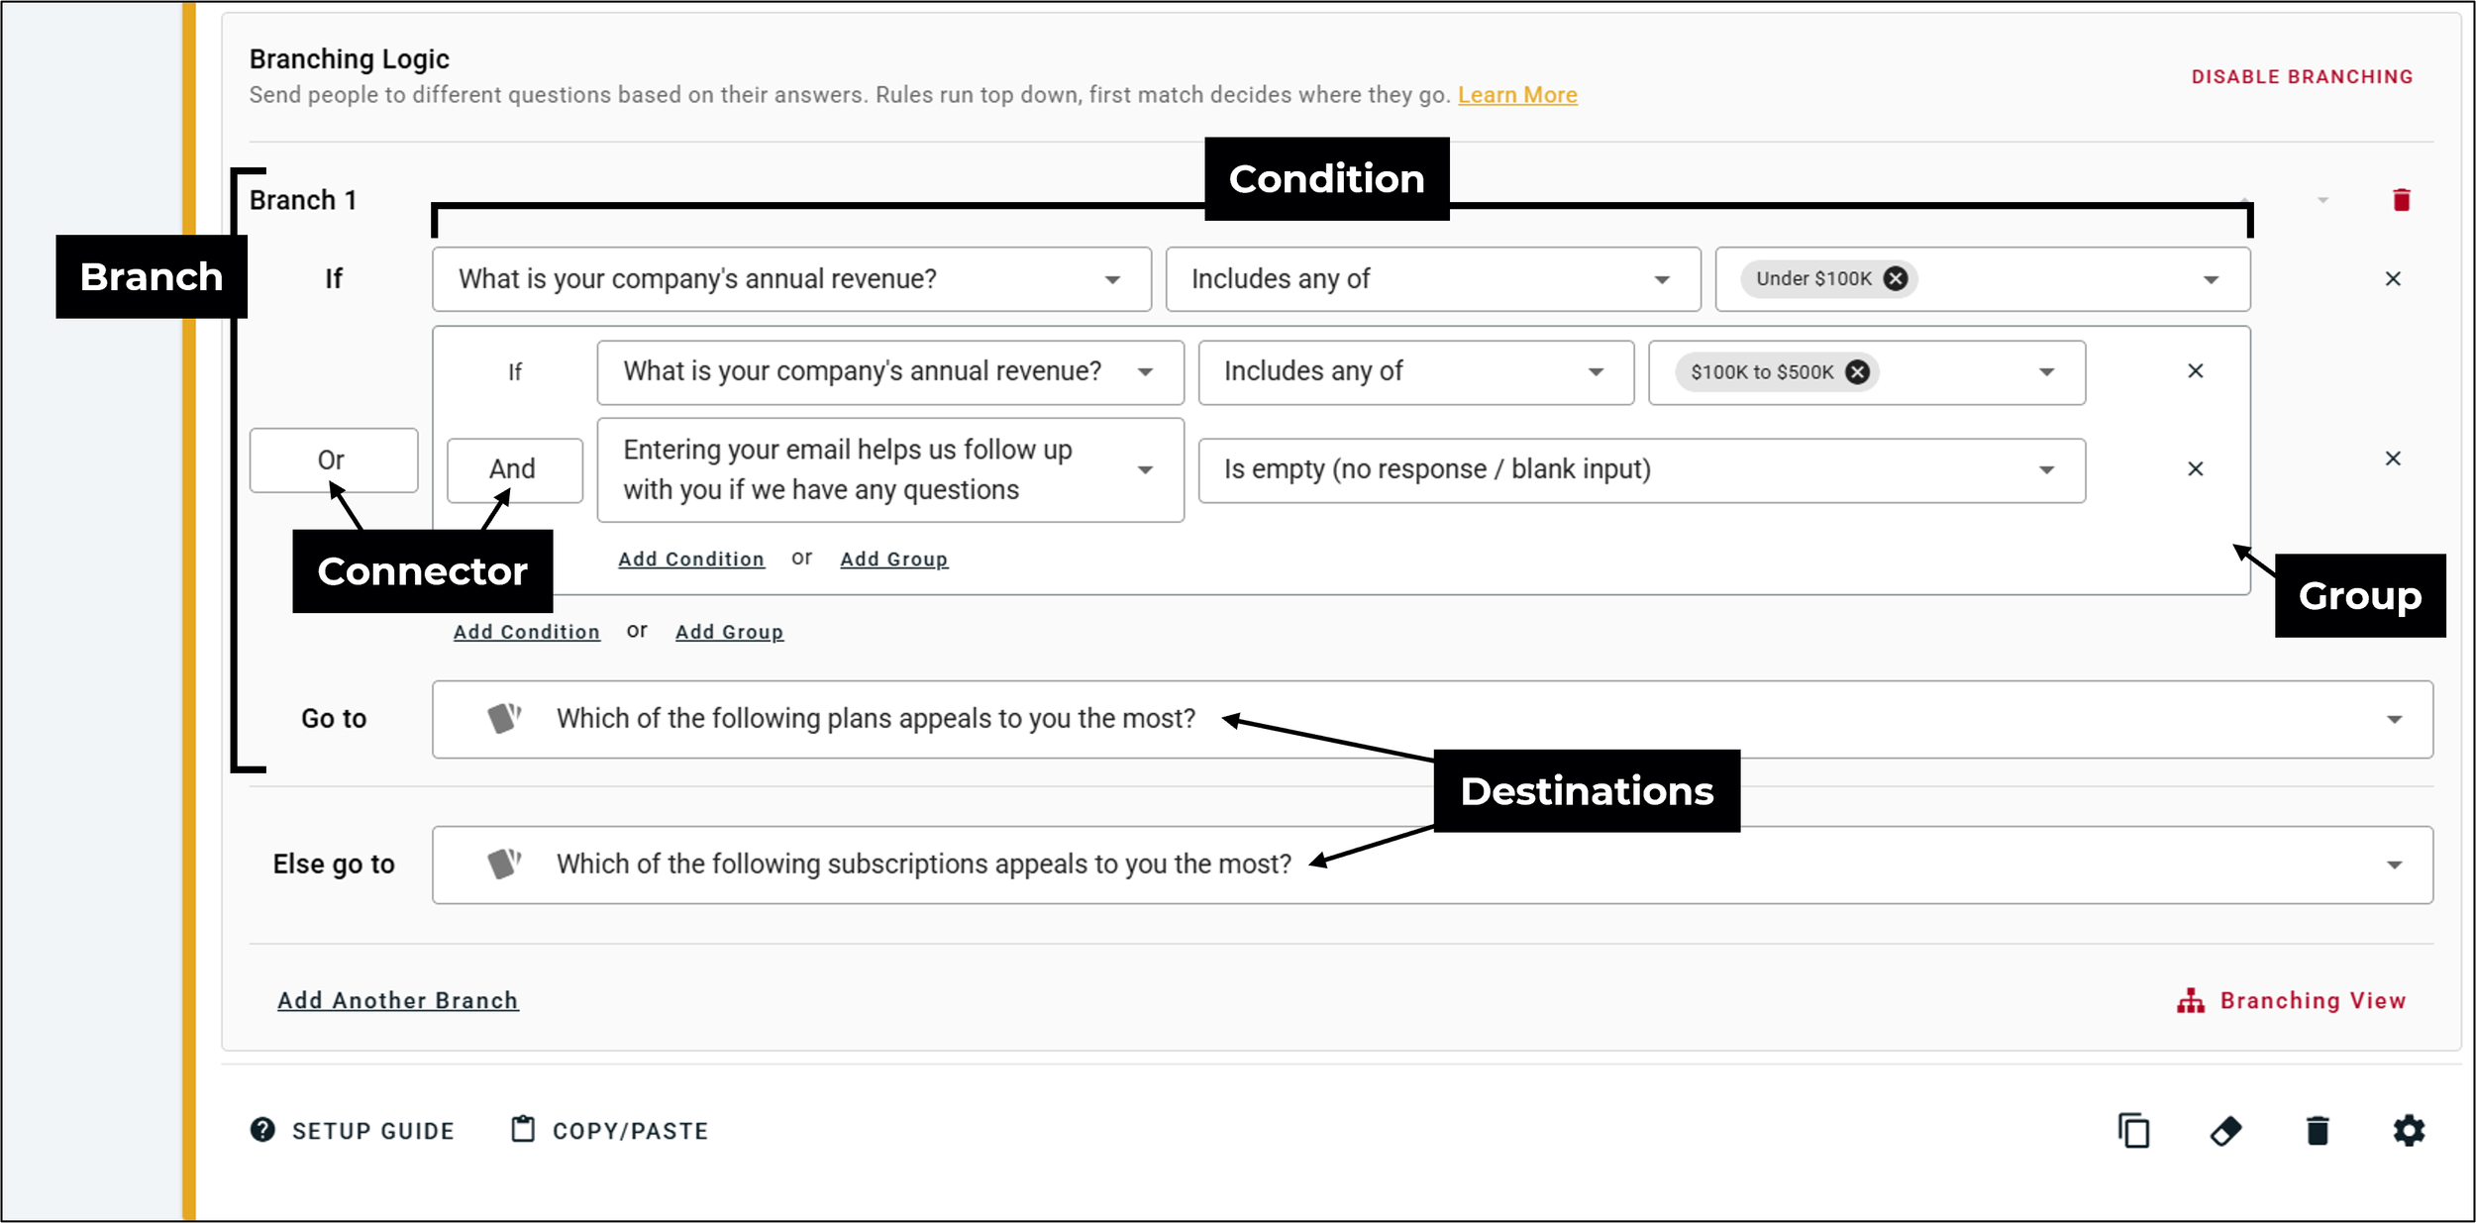Open the 'Go to' destination dropdown
The width and height of the screenshot is (2476, 1223).
tap(1432, 719)
